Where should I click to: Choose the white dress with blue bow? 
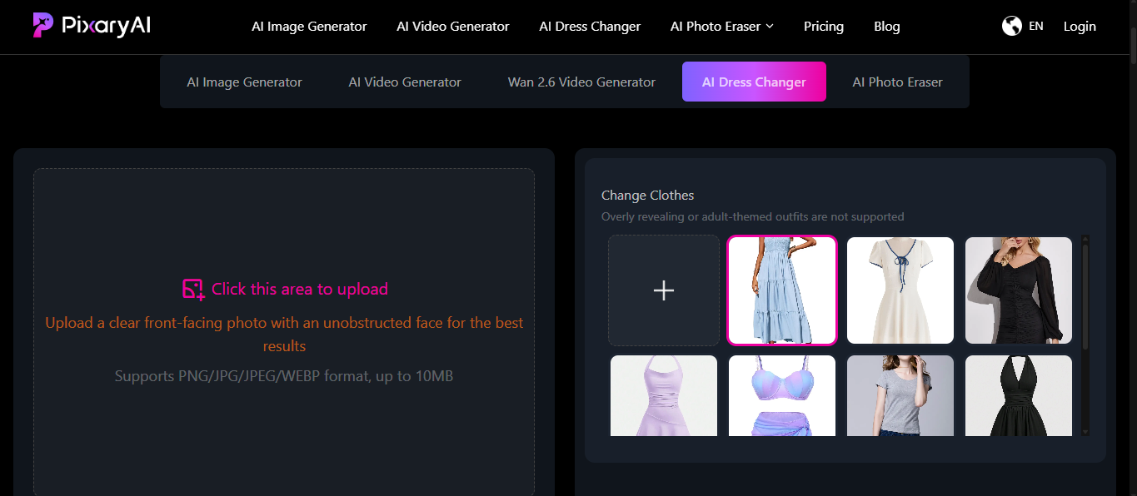(x=900, y=290)
